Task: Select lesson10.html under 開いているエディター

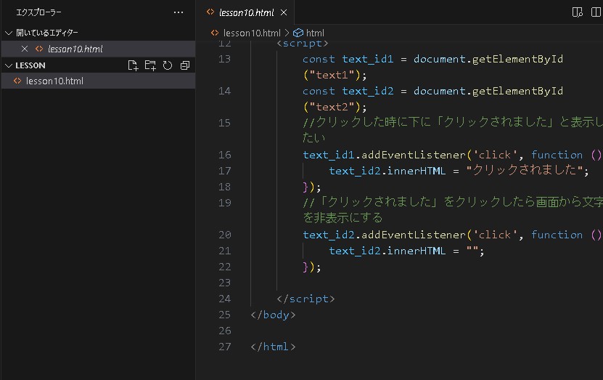Action: (75, 49)
